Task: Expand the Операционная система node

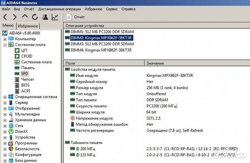Action: tap(5, 97)
